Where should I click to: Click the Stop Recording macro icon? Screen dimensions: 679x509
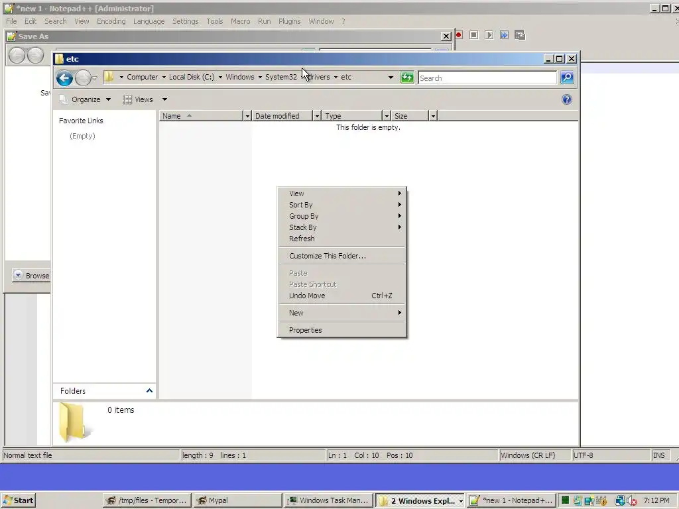point(473,35)
